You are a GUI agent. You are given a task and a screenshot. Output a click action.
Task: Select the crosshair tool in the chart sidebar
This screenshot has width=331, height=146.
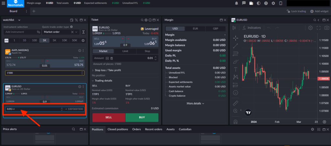(236, 38)
